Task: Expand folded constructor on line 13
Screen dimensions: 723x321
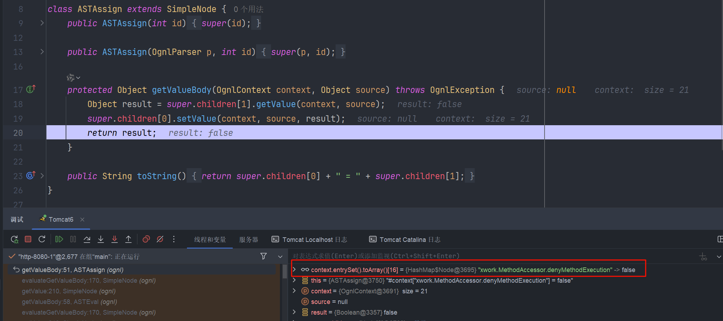Action: click(42, 52)
